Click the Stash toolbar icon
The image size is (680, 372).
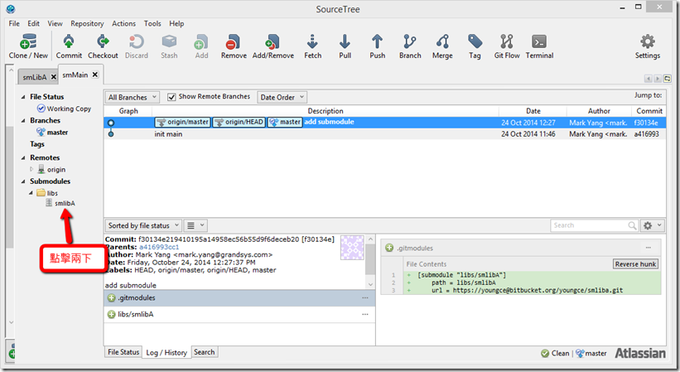169,46
